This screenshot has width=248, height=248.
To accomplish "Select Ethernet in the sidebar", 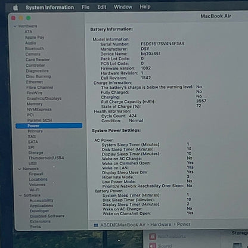I will coord(35,82).
